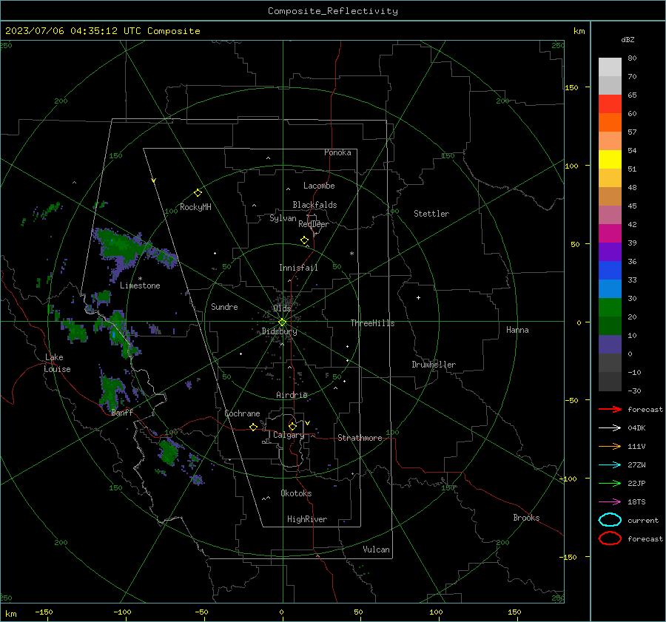Pick the bright green 20-30 dBZ swatch

point(610,308)
